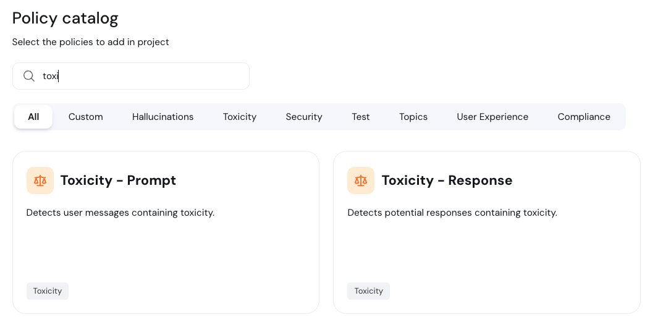
Task: Switch to the Custom tab
Action: coord(86,117)
